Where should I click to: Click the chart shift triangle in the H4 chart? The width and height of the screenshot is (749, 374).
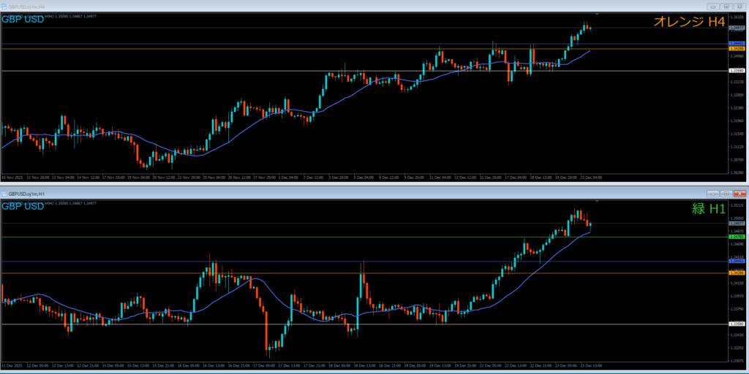pyautogui.click(x=597, y=15)
